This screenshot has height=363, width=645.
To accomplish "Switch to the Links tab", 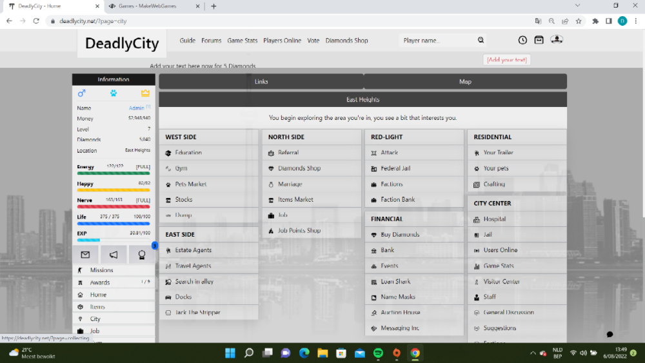I will tap(261, 82).
